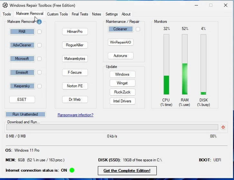The image size is (234, 180).
Task: Show the About tab
Action: [x=126, y=14]
